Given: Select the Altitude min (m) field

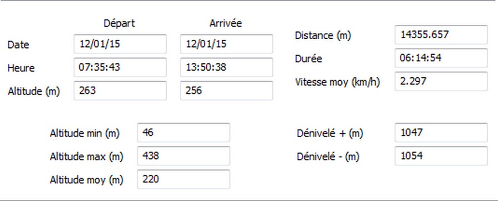Looking at the screenshot, I should pyautogui.click(x=184, y=133).
